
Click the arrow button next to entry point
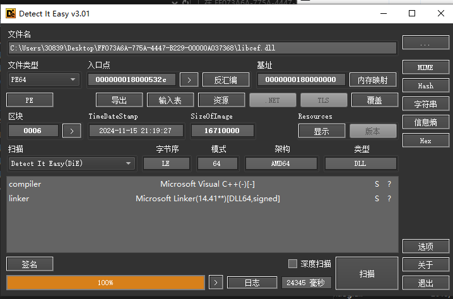[x=189, y=79]
